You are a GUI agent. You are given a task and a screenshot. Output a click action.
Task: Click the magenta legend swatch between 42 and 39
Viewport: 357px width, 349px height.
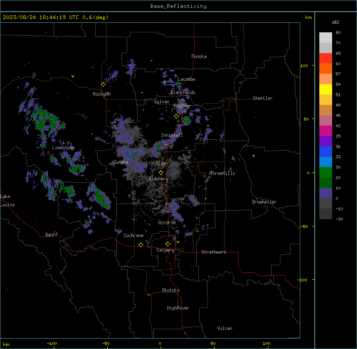(326, 131)
